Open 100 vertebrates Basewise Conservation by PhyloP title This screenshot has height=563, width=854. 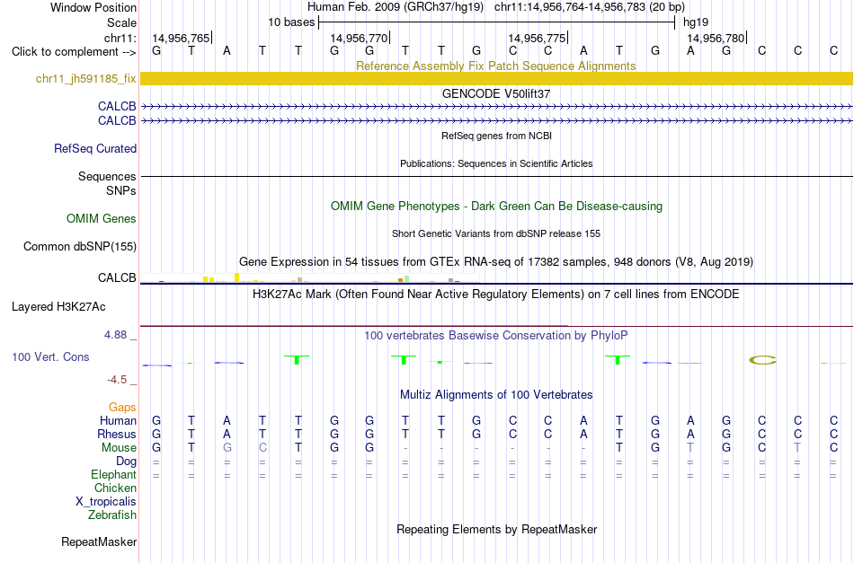[496, 336]
